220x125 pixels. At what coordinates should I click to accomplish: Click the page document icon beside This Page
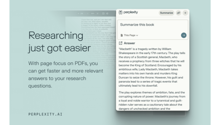pos(122,35)
